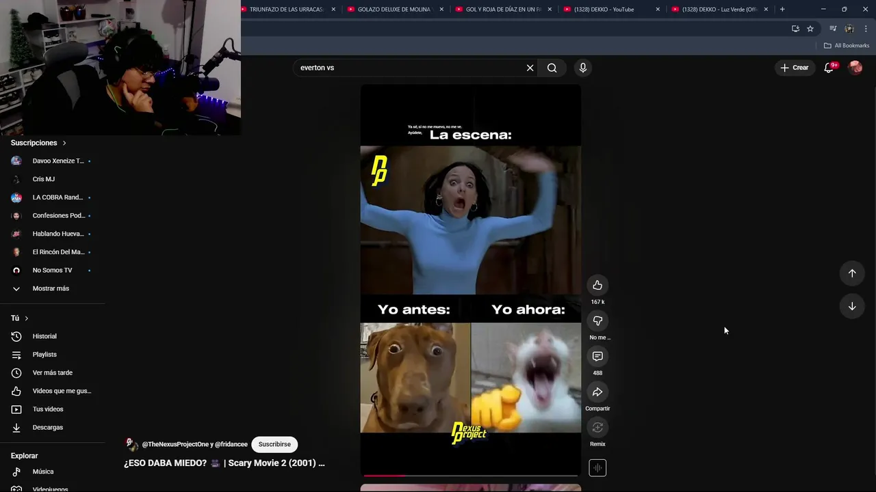This screenshot has height=492, width=876.
Task: Open the Chrome three-dot menu
Action: [x=866, y=29]
